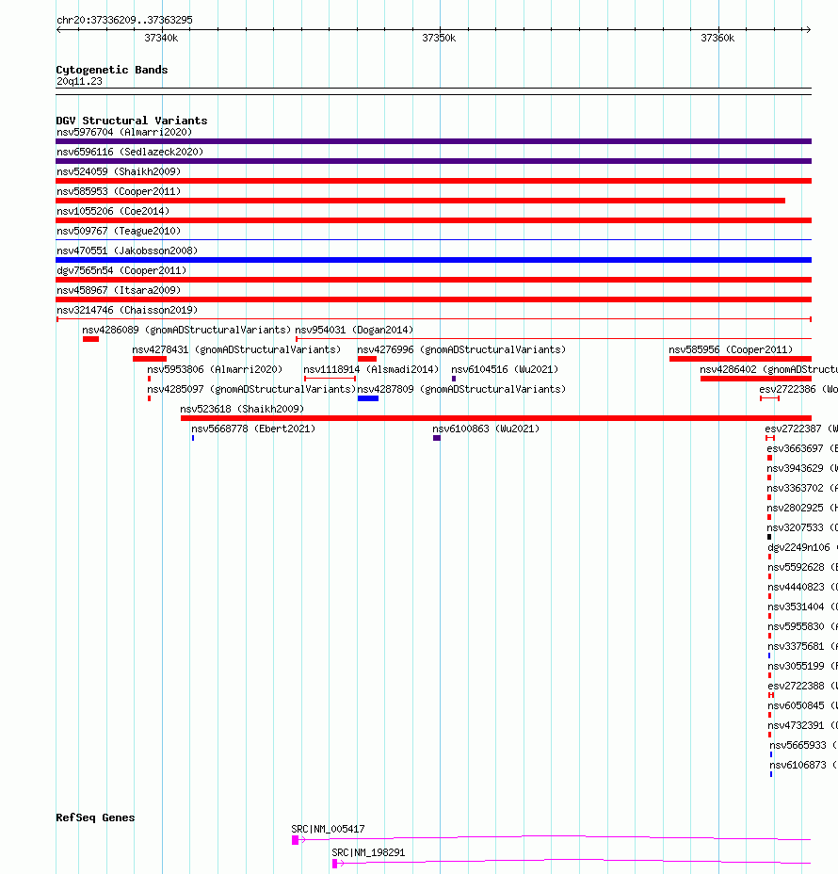
Task: Click nsv4287809 gnomAD variant label
Action: click(x=461, y=389)
